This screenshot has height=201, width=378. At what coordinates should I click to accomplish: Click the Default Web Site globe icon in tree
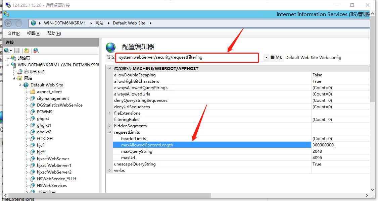coord(26,85)
